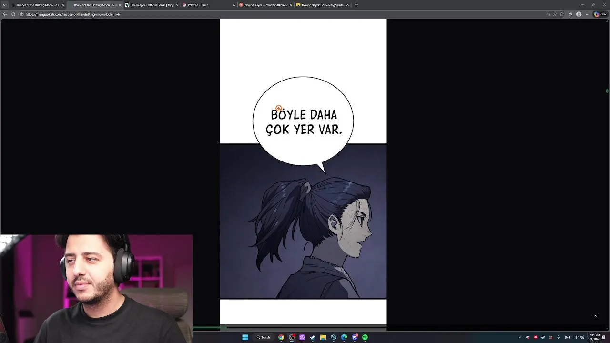
Task: Close The Reaper Official Comic tab
Action: coord(177,5)
